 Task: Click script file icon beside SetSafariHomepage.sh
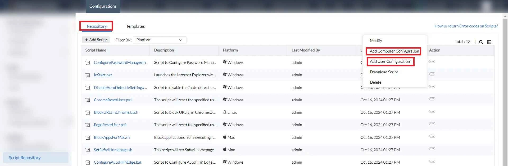point(88,150)
